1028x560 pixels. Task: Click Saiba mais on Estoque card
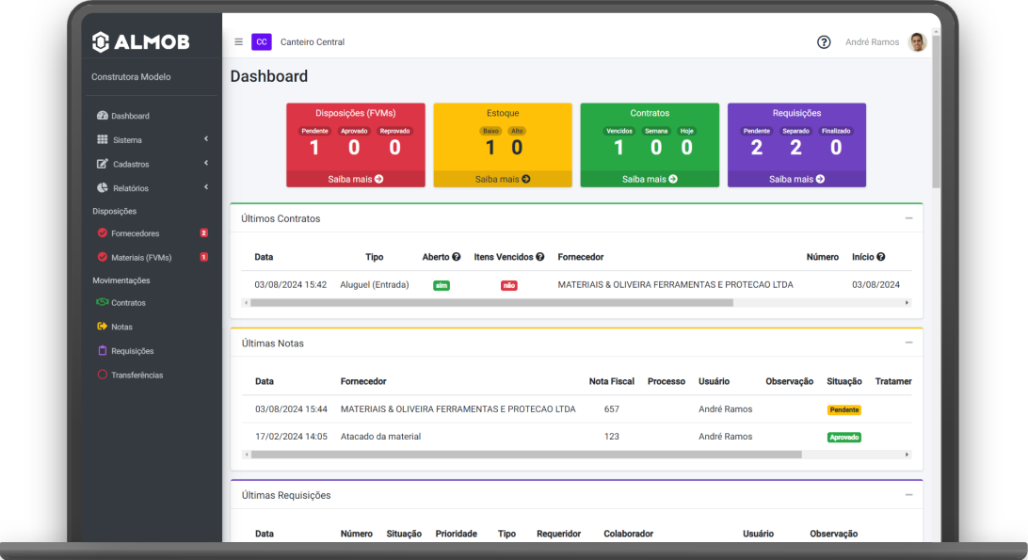[502, 179]
